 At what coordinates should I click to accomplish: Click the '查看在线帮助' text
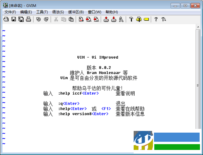(x=130, y=109)
